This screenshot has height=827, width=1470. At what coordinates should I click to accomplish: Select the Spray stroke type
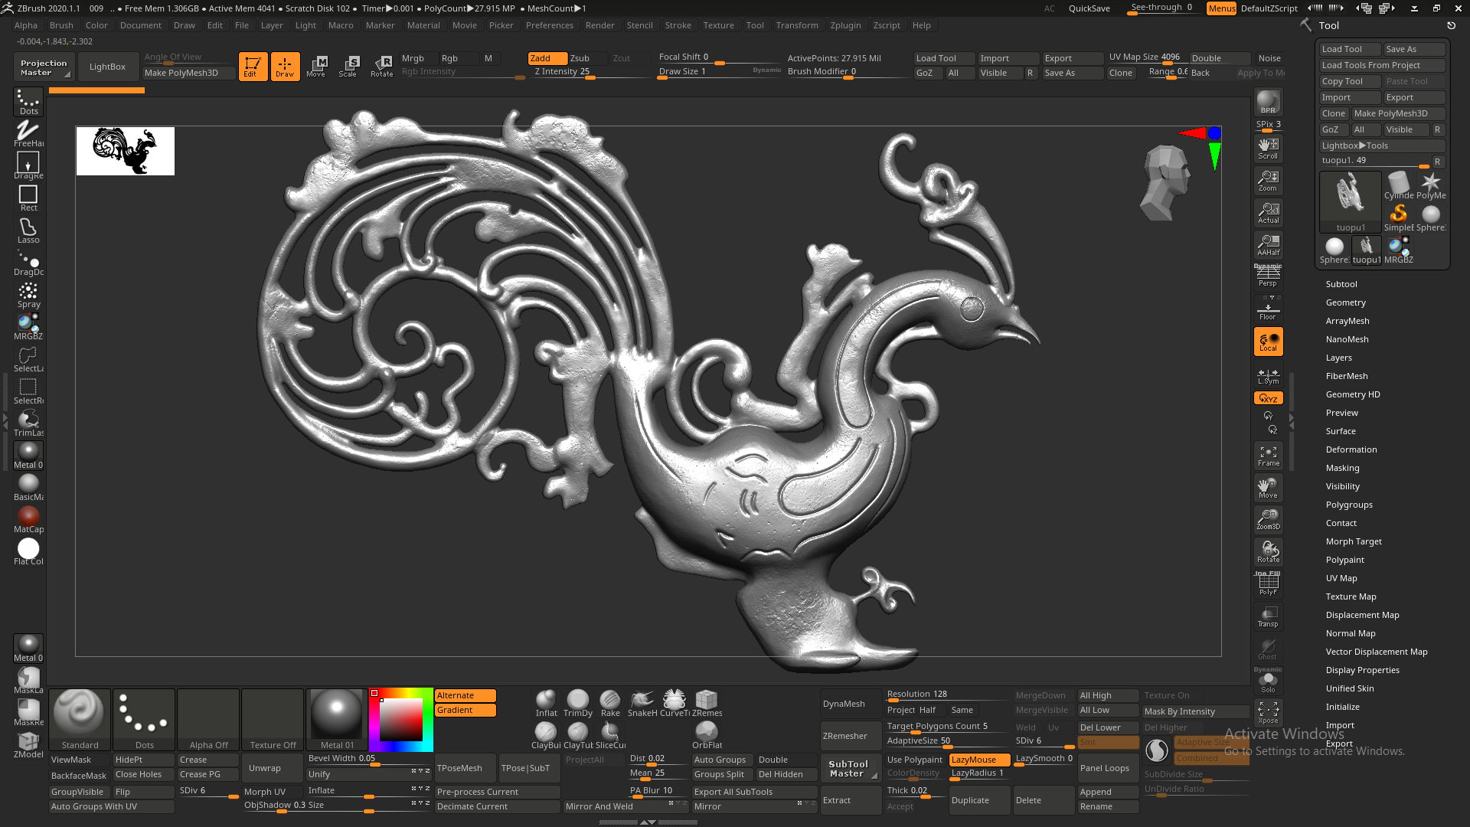click(28, 294)
